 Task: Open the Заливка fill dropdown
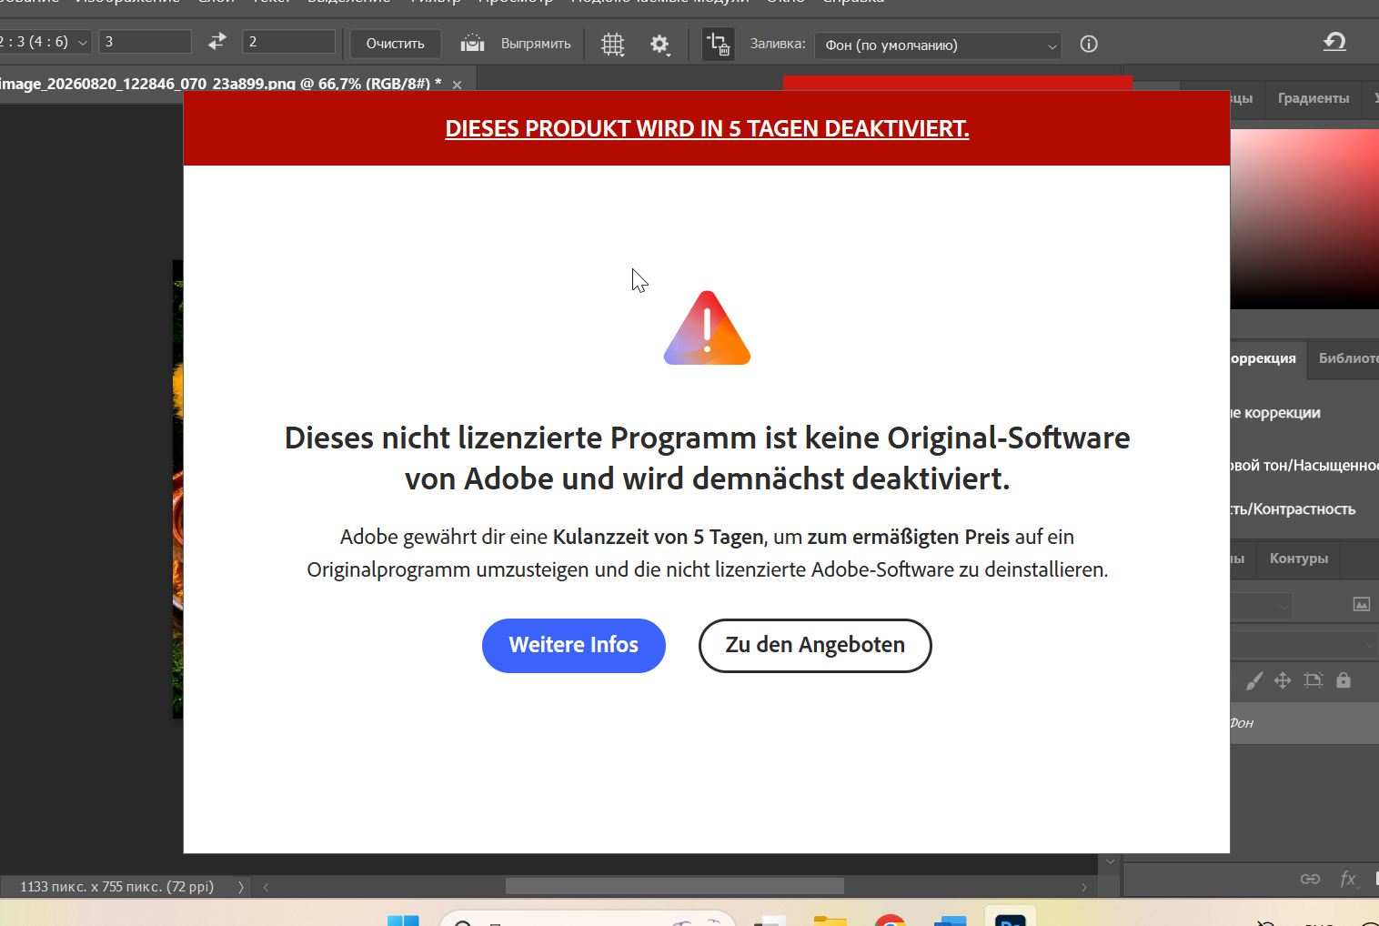point(938,45)
